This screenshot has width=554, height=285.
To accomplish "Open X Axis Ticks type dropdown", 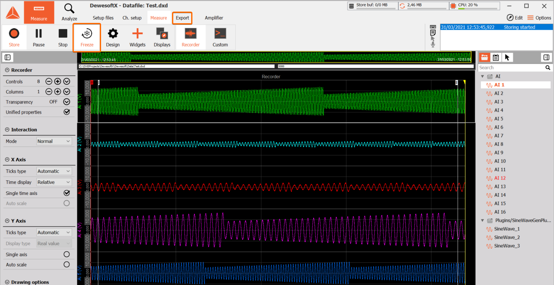I will tap(54, 171).
